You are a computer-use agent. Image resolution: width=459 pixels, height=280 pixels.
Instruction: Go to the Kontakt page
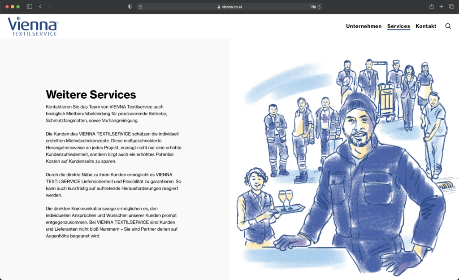point(425,26)
